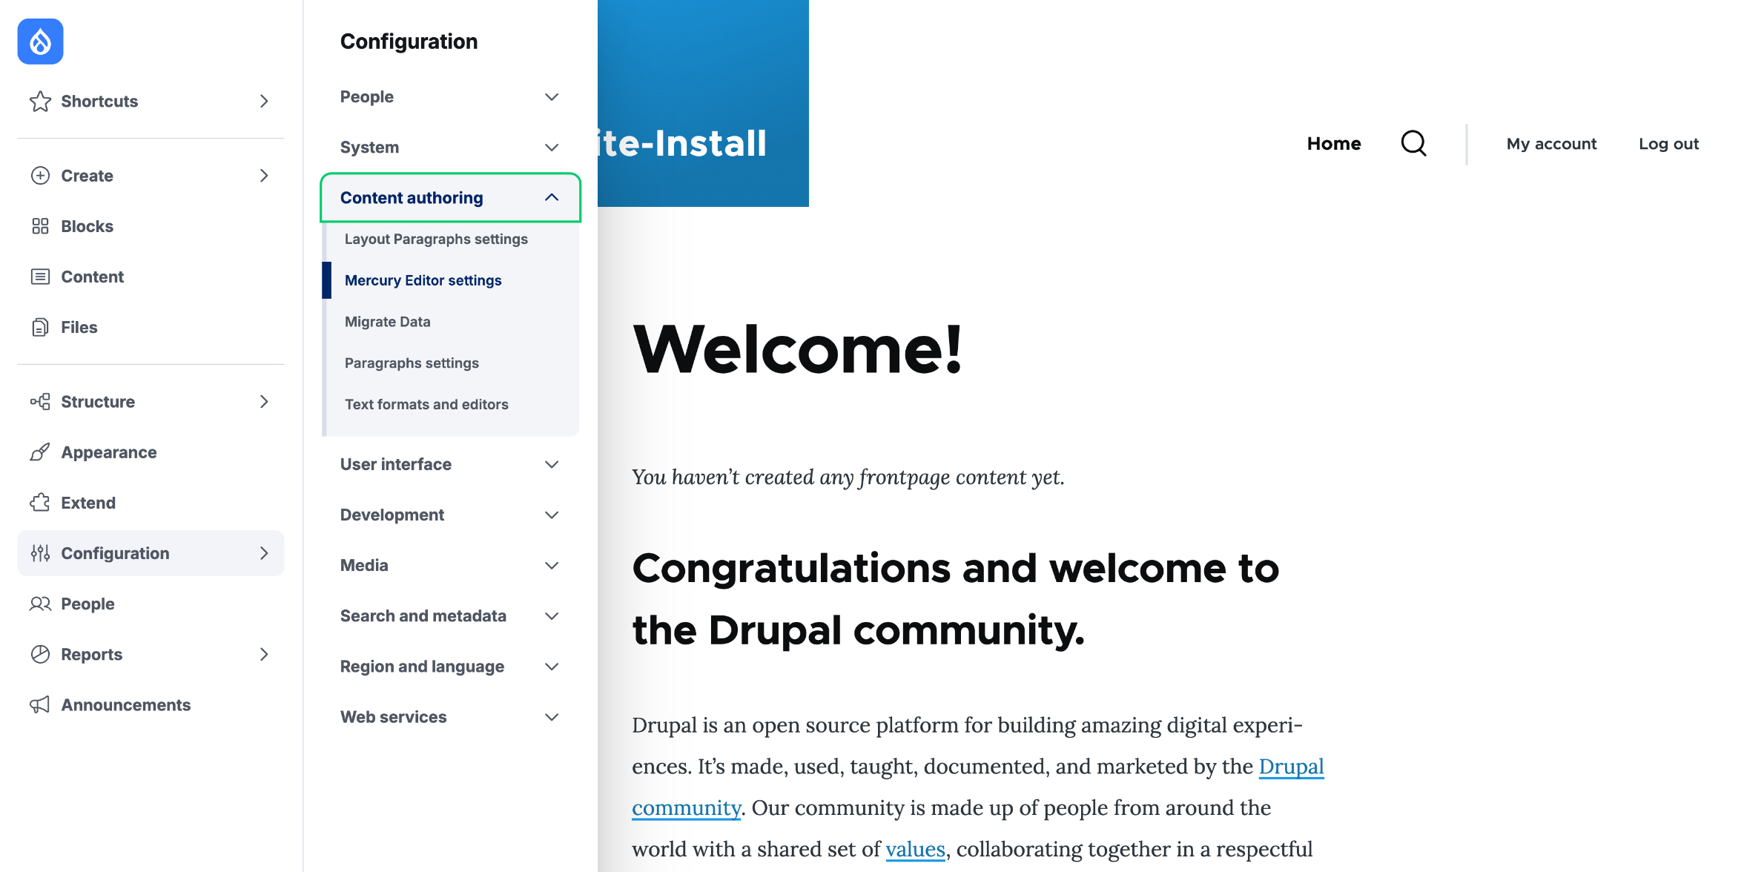Expand Structure submenu arrow

pos(264,402)
